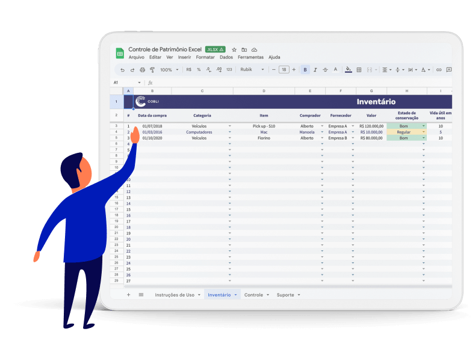Open the Formatar menu
This screenshot has width=475, height=361.
[x=205, y=57]
